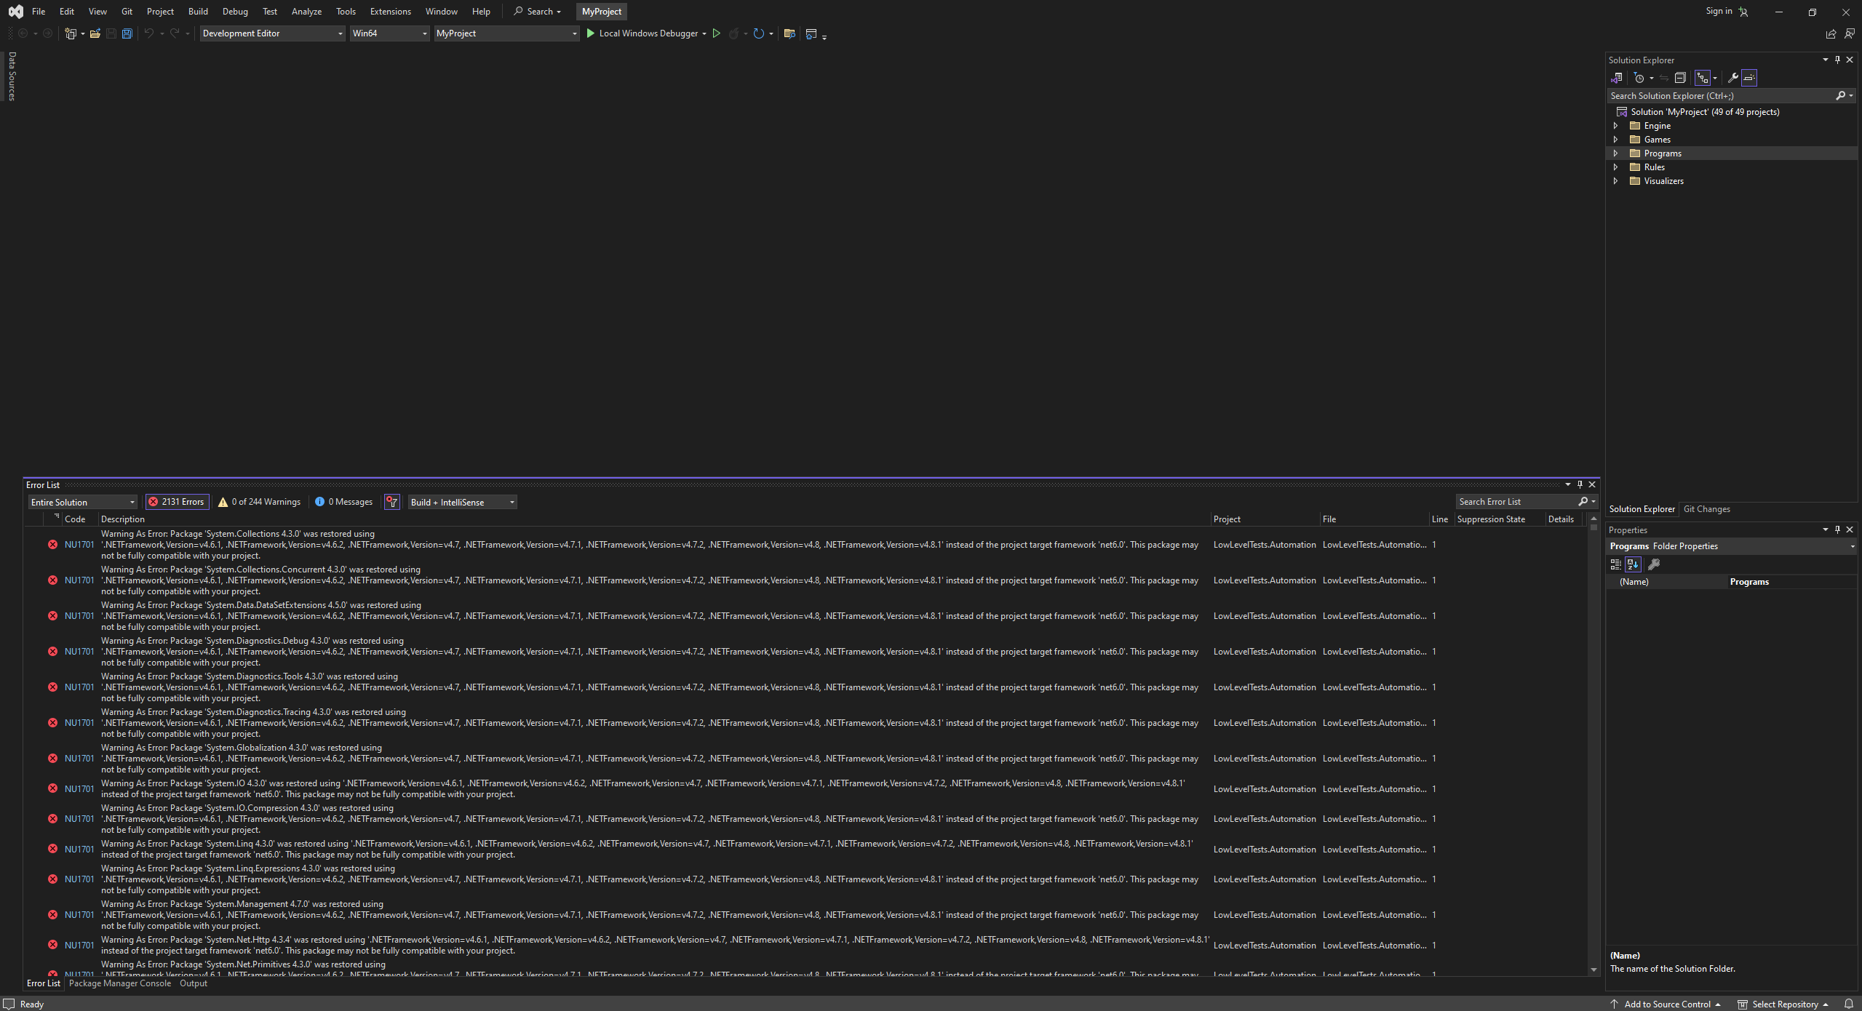
Task: Click the Visual Studio logo icon
Action: pyautogui.click(x=15, y=12)
